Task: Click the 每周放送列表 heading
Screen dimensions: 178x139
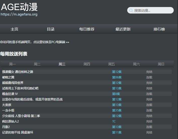Action: point(14,54)
